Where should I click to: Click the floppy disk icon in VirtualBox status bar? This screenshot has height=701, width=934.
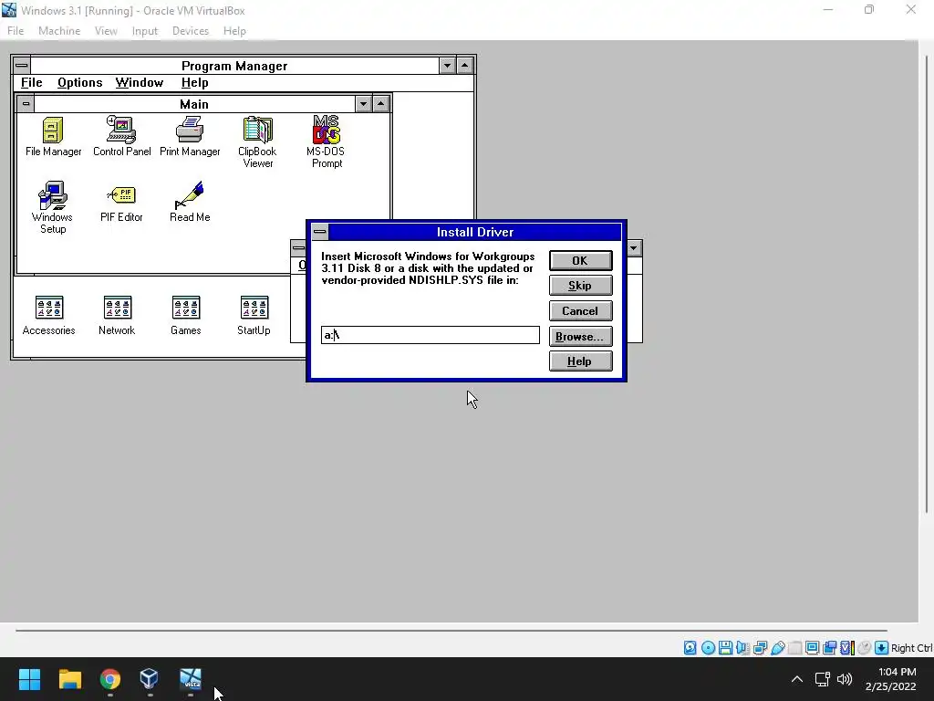[x=725, y=648]
